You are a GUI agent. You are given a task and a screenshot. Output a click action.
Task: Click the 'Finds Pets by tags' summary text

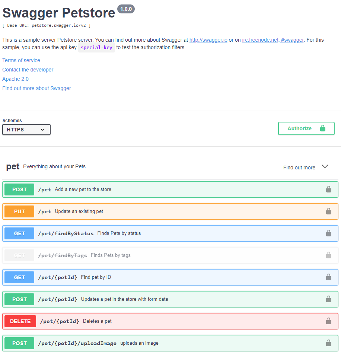111,255
